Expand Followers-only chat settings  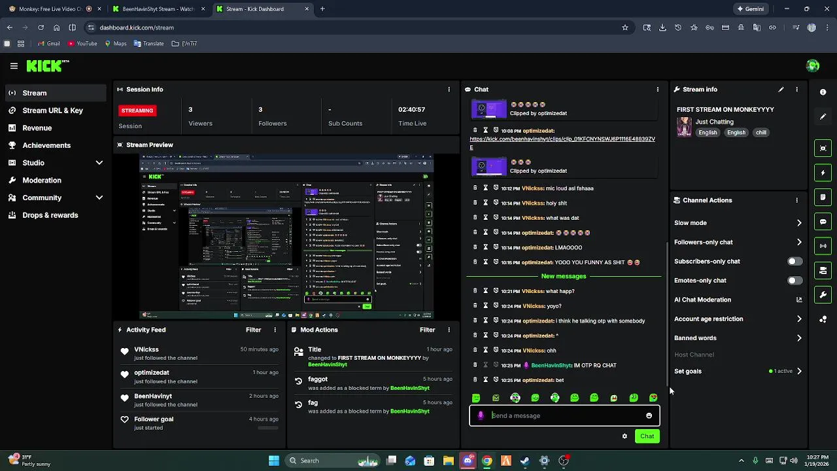799,242
